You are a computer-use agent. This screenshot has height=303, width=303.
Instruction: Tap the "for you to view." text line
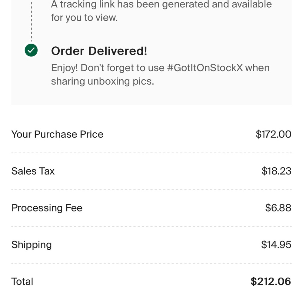84,18
